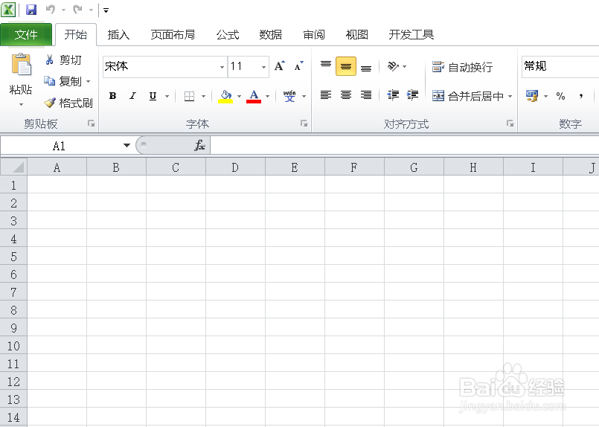This screenshot has height=427, width=599.
Task: Increase indent in alignment group
Action: (x=412, y=95)
